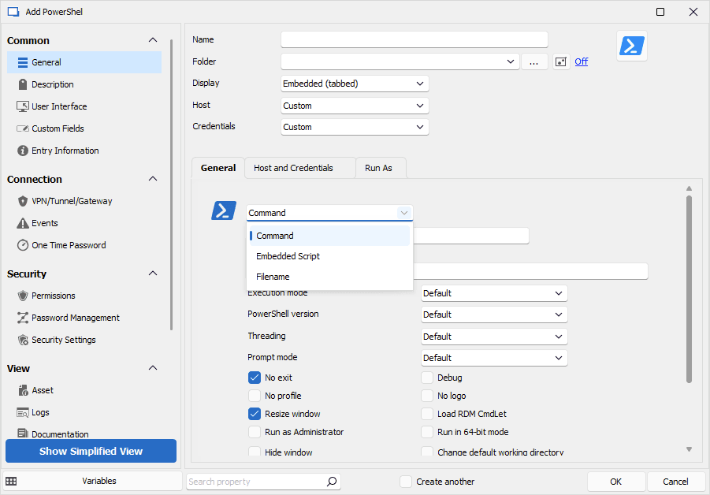
Task: Collapse the Connection section
Action: click(153, 179)
